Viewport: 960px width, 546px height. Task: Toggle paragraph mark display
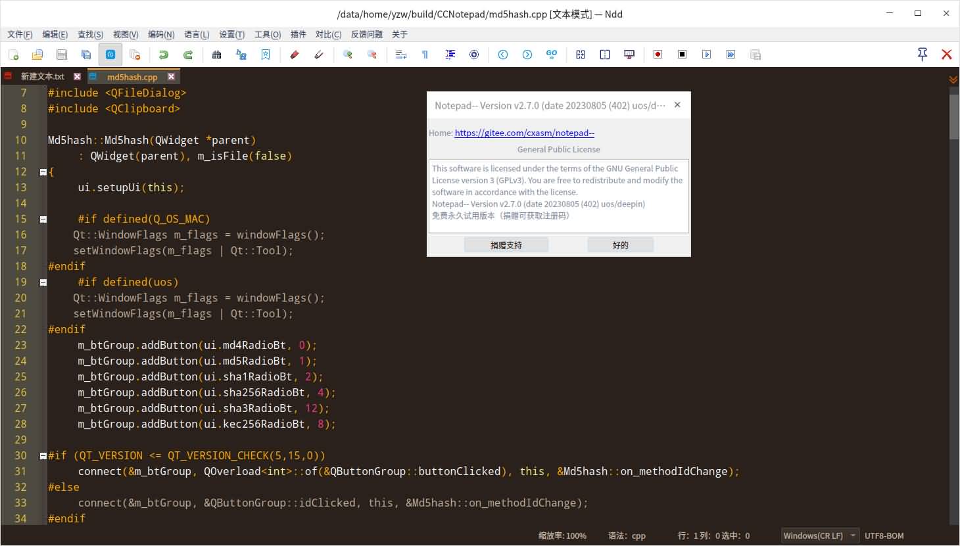click(x=425, y=55)
